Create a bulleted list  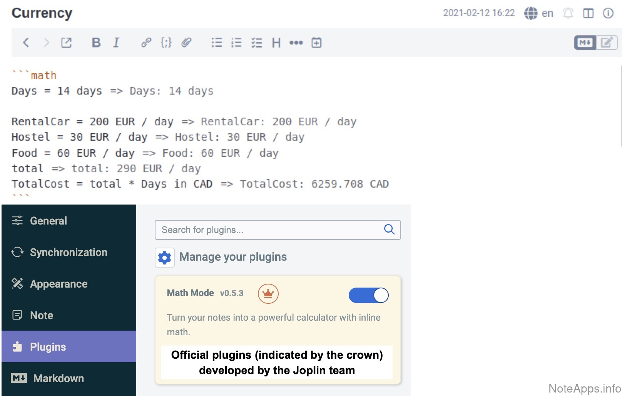(x=217, y=42)
